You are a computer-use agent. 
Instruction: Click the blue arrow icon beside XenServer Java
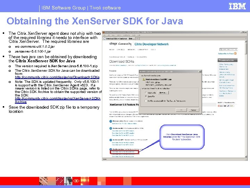click(x=111, y=149)
